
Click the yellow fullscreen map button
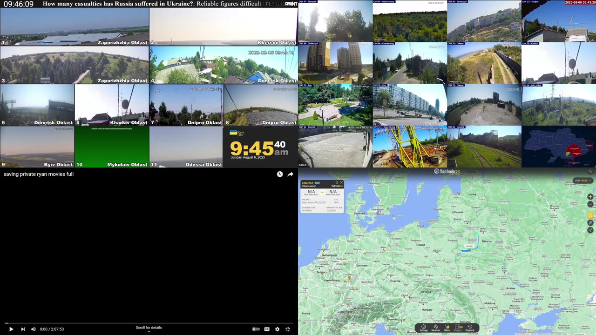click(590, 215)
